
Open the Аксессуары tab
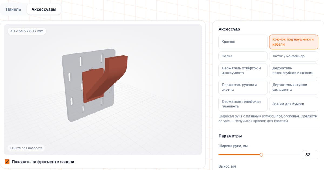pos(44,9)
